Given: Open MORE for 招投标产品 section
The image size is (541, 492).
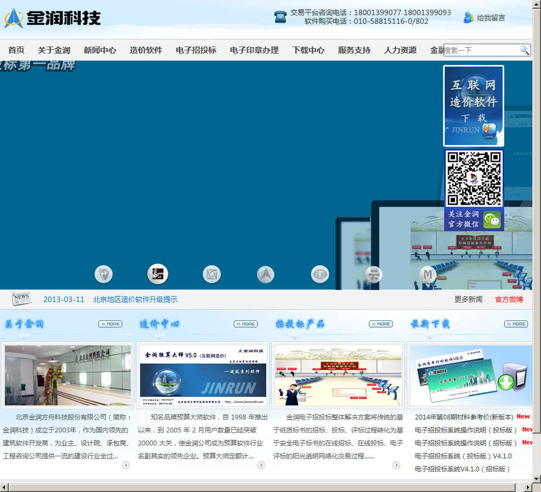Looking at the screenshot, I should point(381,324).
